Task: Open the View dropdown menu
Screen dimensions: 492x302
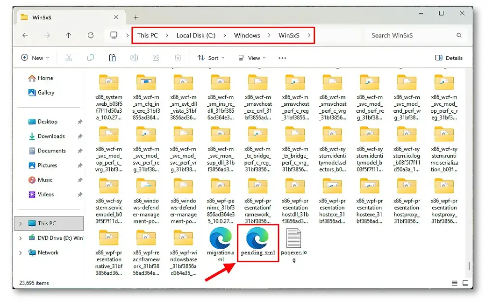Action: coord(251,58)
